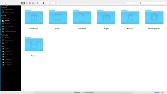Select the gray Au mettre tag

coord(7,65)
